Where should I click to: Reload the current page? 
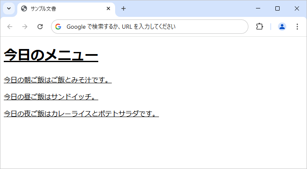tap(40, 27)
